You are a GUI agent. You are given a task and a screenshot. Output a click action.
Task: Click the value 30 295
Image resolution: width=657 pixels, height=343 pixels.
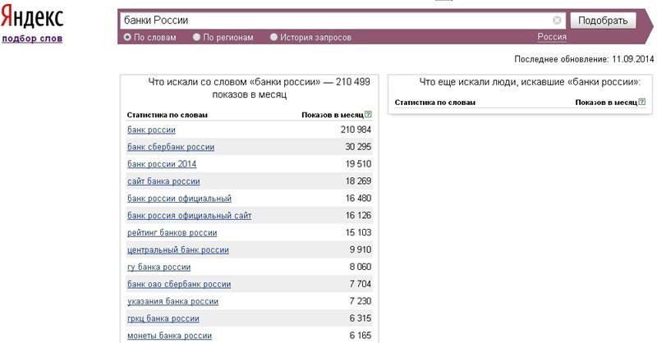point(358,147)
